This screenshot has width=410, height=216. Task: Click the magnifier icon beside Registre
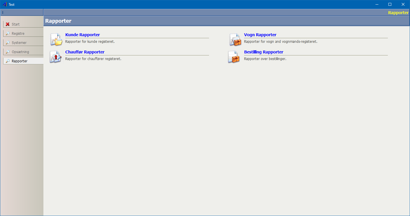8,34
